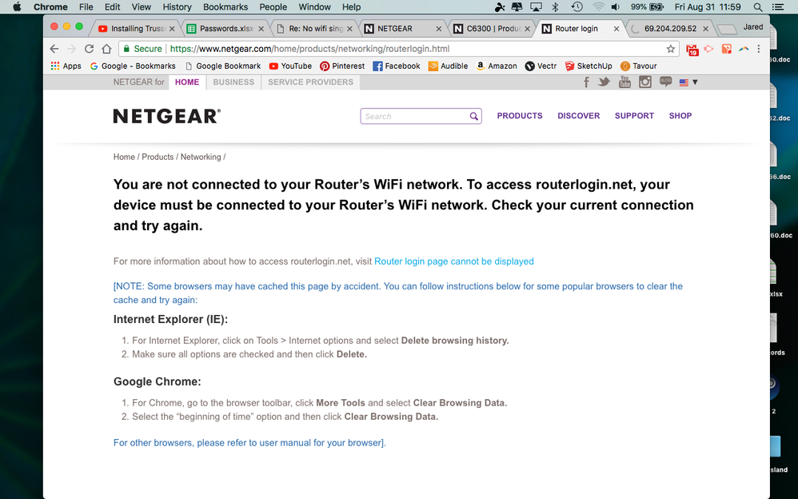Bookmark this page with the star icon

coord(670,48)
